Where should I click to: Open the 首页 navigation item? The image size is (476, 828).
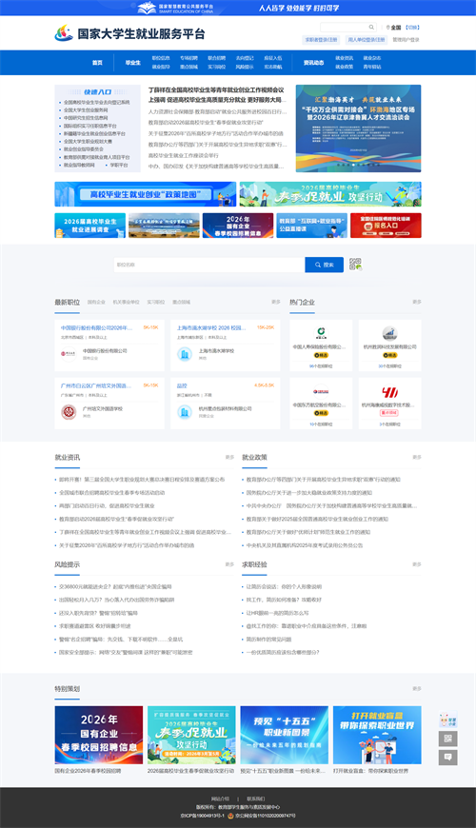(x=97, y=62)
